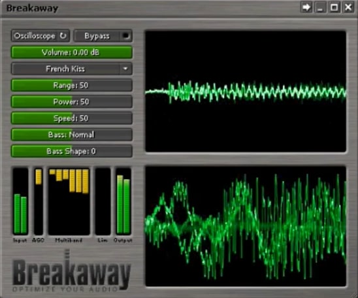Click the Output level meter
358x298 pixels.
coord(123,201)
